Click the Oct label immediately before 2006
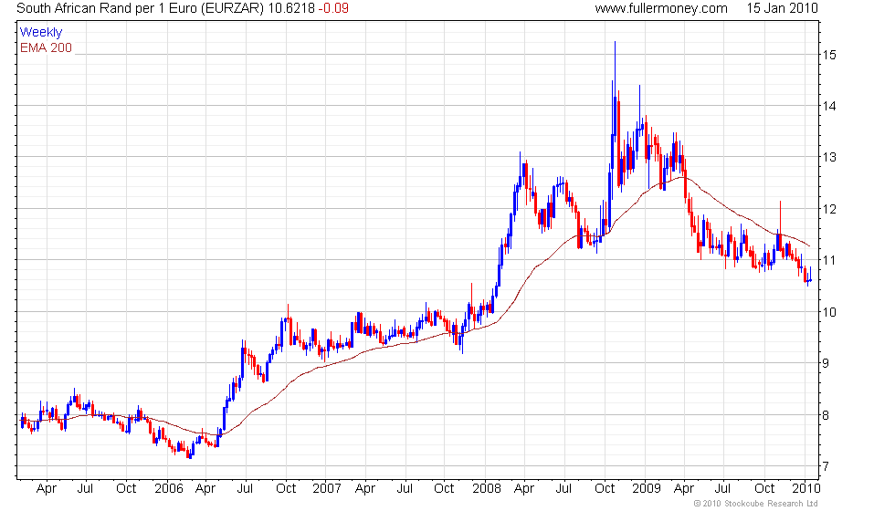The height and width of the screenshot is (511, 895). pyautogui.click(x=126, y=489)
